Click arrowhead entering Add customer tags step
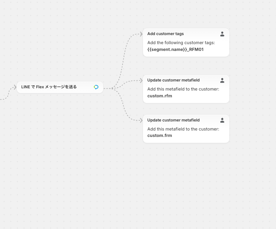Image resolution: width=276 pixels, height=229 pixels. click(140, 34)
